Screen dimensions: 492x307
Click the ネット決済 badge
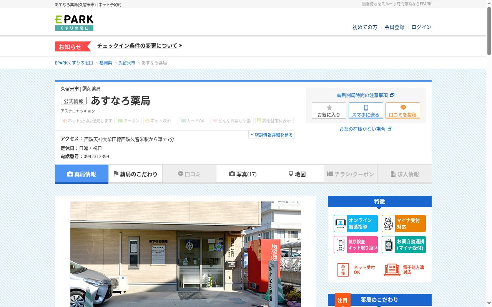[161, 120]
